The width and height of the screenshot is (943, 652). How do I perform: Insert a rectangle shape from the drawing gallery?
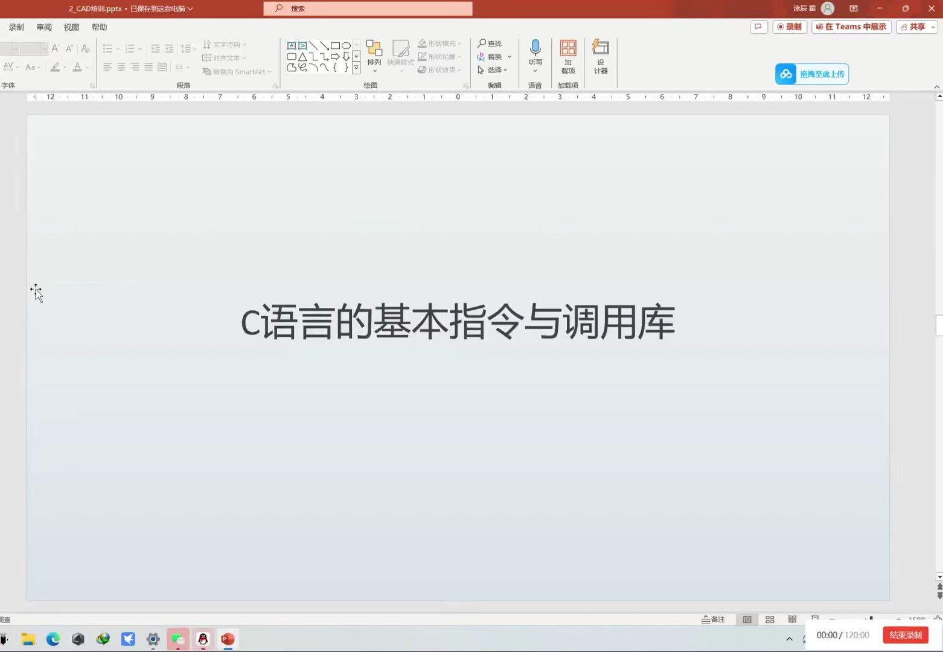tap(336, 45)
